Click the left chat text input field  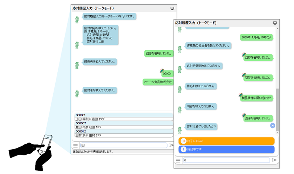pos(124,145)
